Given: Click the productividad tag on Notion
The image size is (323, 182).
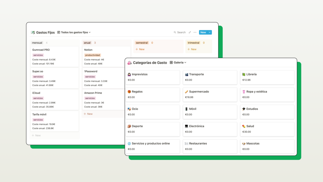Looking at the screenshot, I should click(x=93, y=55).
